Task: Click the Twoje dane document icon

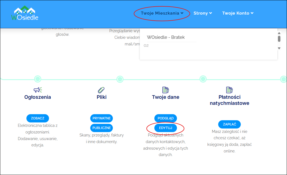Action: 165,90
